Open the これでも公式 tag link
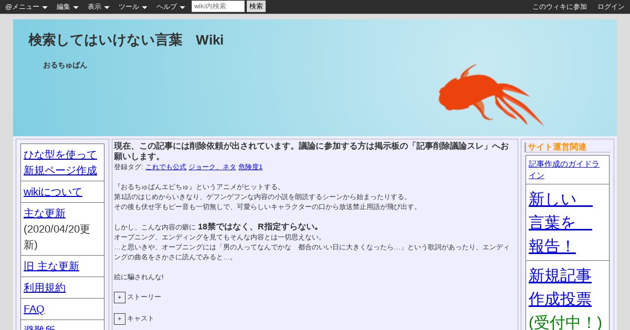The height and width of the screenshot is (330, 630). 166,167
